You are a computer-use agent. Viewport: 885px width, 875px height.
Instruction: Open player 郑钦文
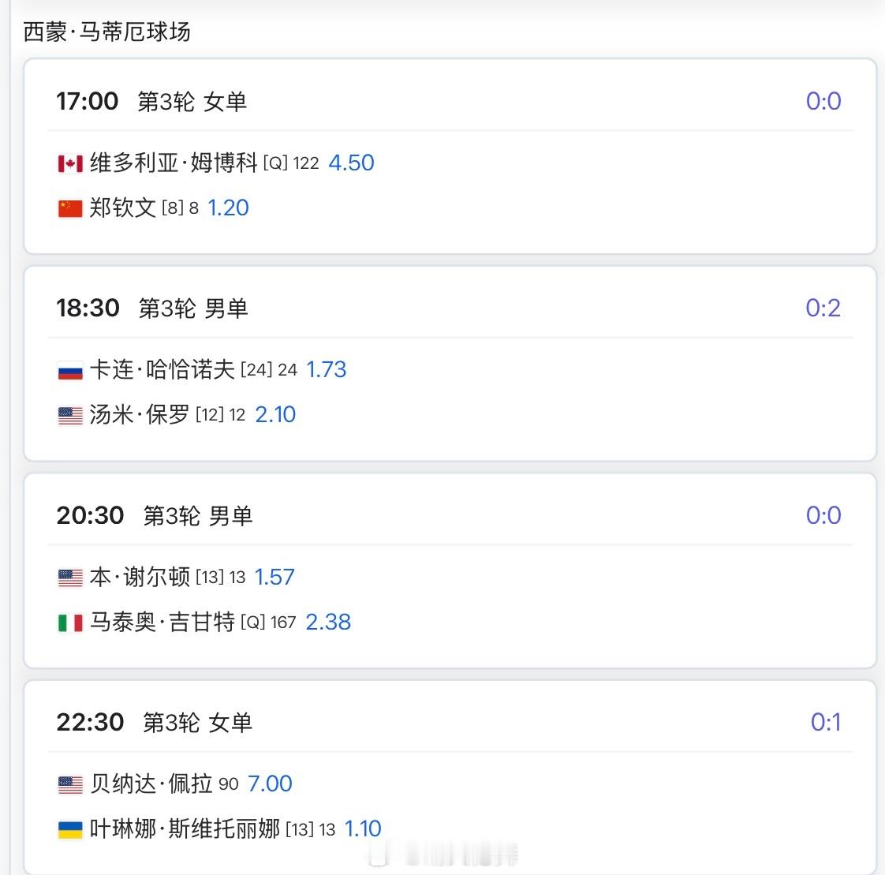122,208
